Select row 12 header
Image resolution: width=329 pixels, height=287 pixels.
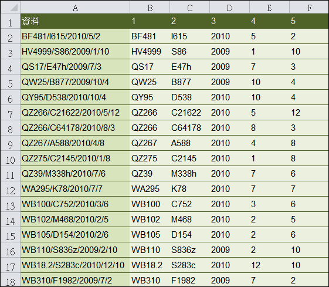pos(11,189)
